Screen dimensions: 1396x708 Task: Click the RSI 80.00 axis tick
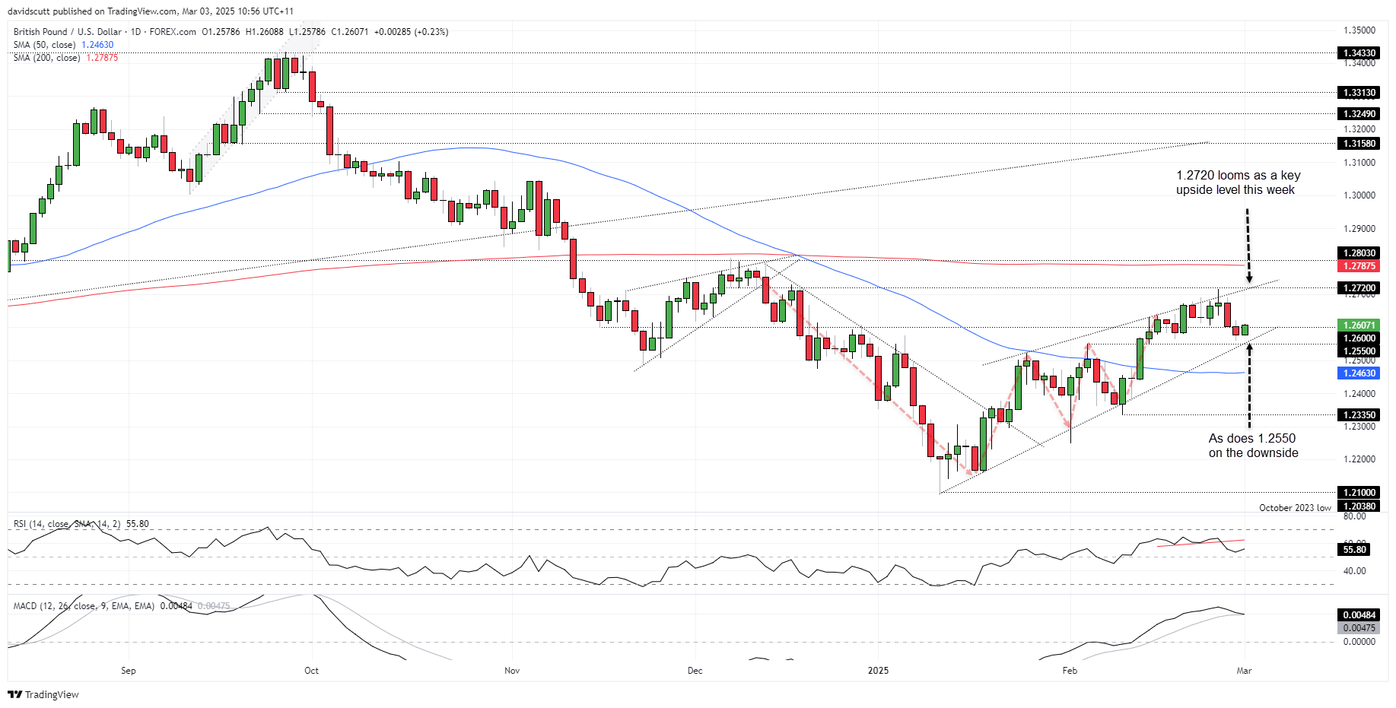(x=1354, y=516)
